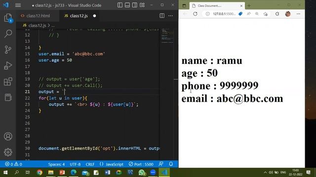Click the document.getElementById line

(x=99, y=148)
